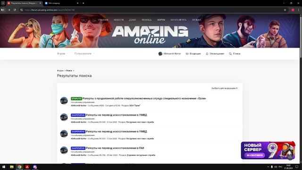The height and width of the screenshot is (170, 302).
Task: Click the microphone tray icon
Action: (x=272, y=167)
